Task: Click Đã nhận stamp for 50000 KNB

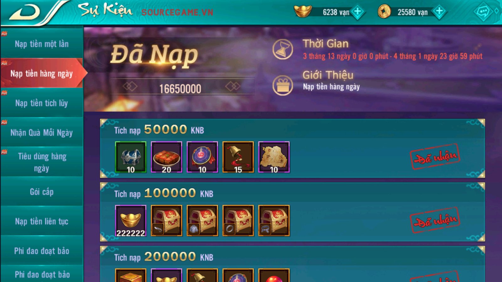Action: [435, 157]
